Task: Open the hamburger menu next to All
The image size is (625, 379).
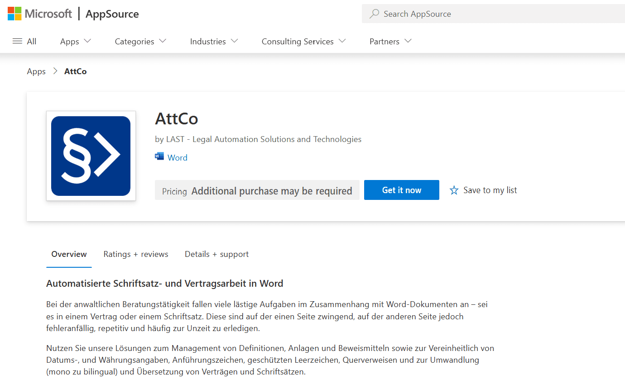Action: click(17, 41)
